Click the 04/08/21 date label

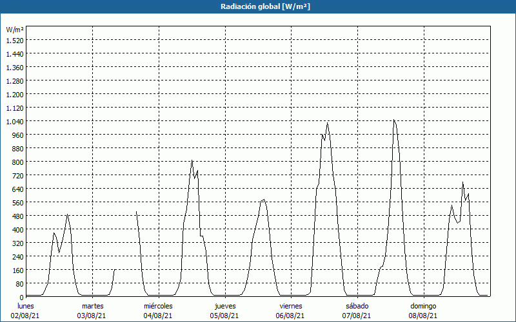[x=158, y=316]
